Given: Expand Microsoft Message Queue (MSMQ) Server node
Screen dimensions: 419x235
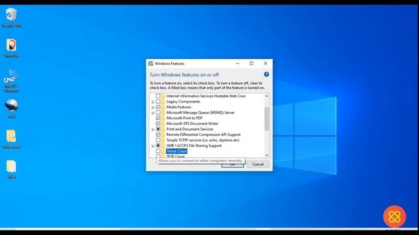Looking at the screenshot, I should click(x=153, y=113).
